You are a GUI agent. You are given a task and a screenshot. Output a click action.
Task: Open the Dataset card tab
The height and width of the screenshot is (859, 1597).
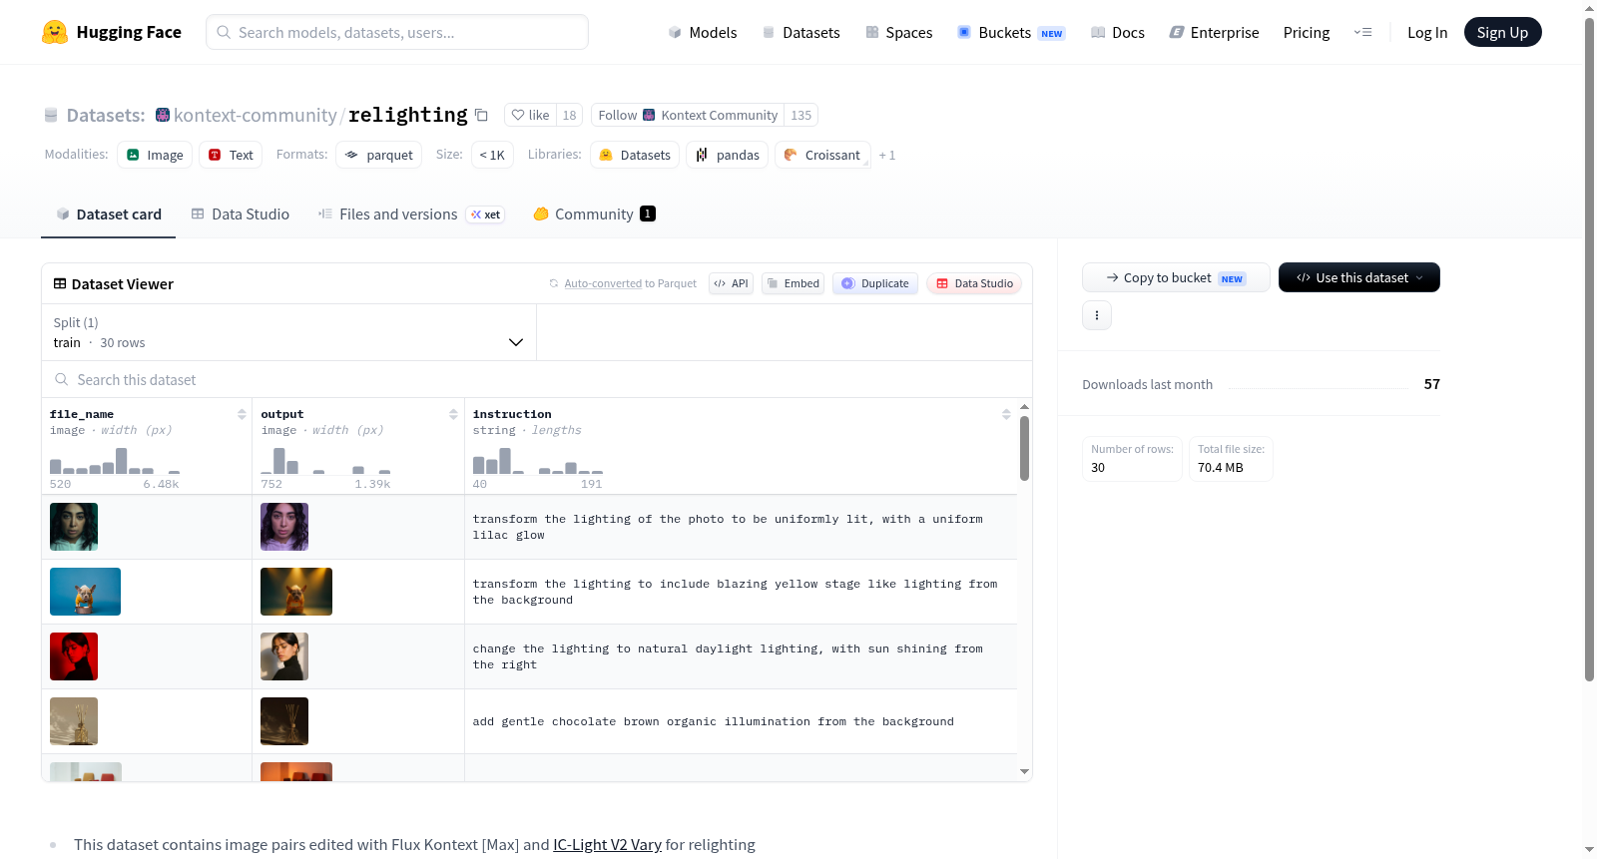pyautogui.click(x=109, y=214)
